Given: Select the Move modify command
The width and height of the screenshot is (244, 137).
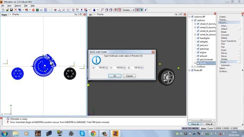Looking at the screenshot, I should [x=224, y=56].
